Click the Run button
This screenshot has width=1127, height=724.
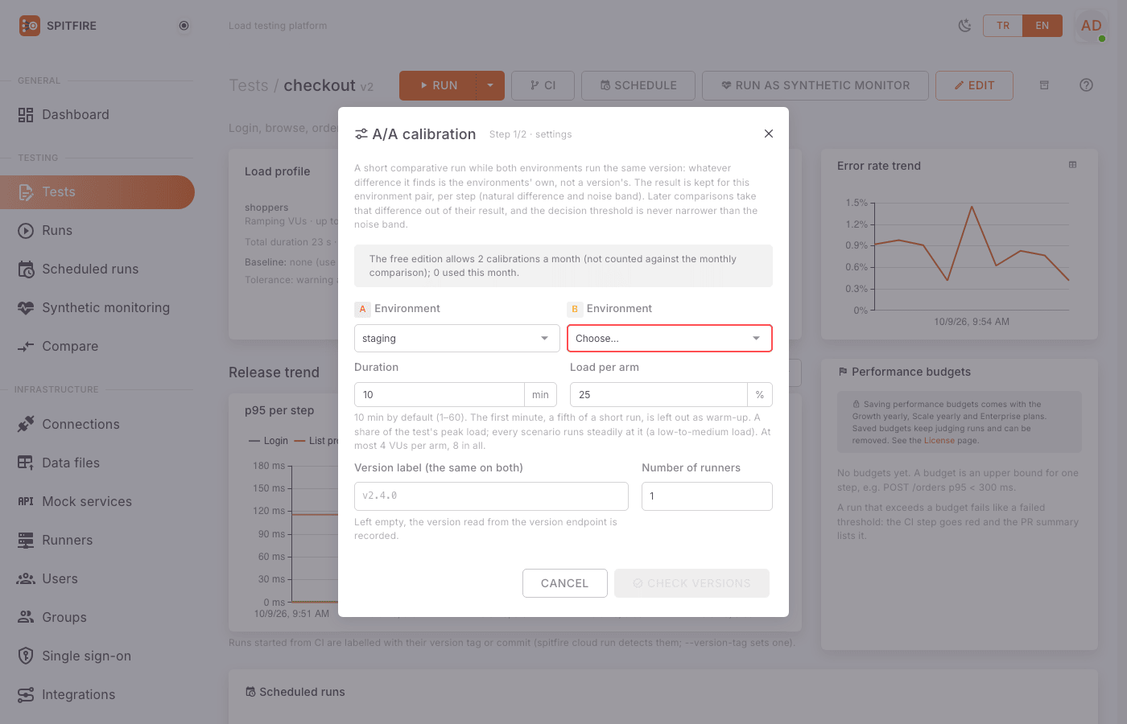[438, 85]
